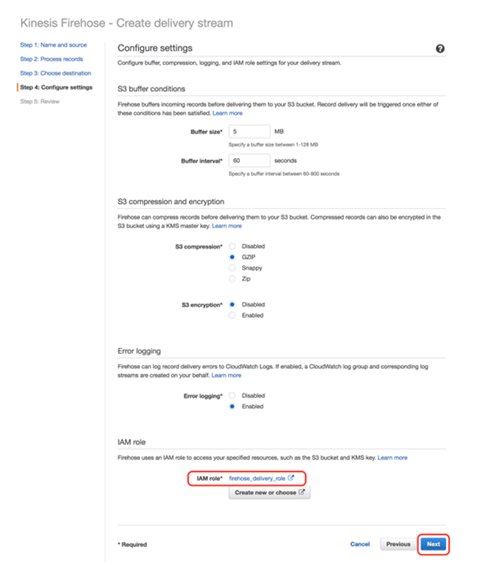Image resolution: width=477 pixels, height=565 pixels.
Task: Select Zip compression option
Action: tap(232, 279)
